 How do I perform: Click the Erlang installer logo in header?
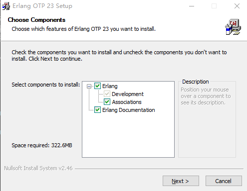[x=233, y=27]
